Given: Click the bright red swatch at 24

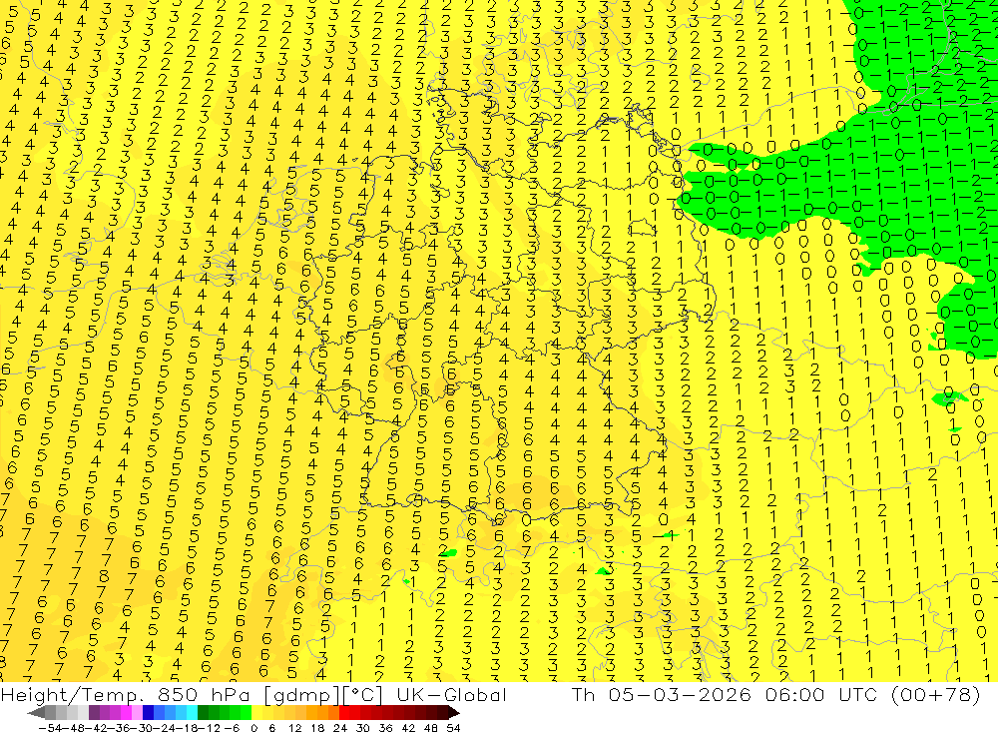Looking at the screenshot, I should point(344,713).
